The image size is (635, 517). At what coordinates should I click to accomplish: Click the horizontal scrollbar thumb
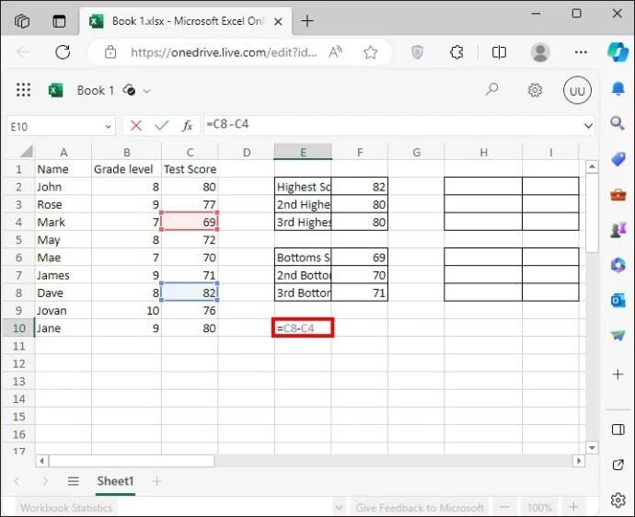(132, 461)
